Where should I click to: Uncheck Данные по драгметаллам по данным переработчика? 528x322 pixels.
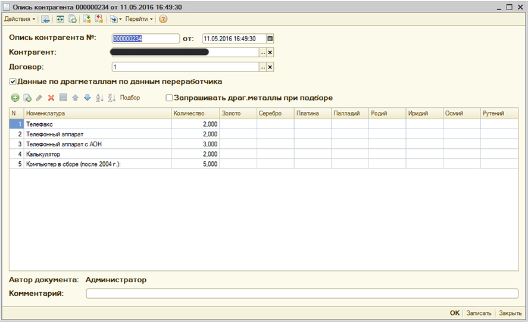click(13, 82)
